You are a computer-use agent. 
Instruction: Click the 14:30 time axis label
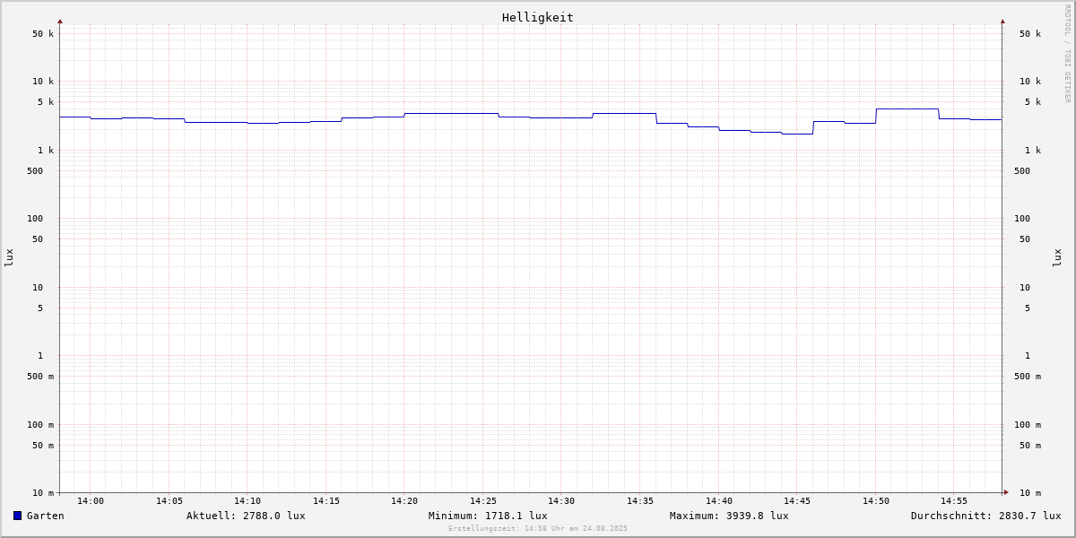coord(561,501)
